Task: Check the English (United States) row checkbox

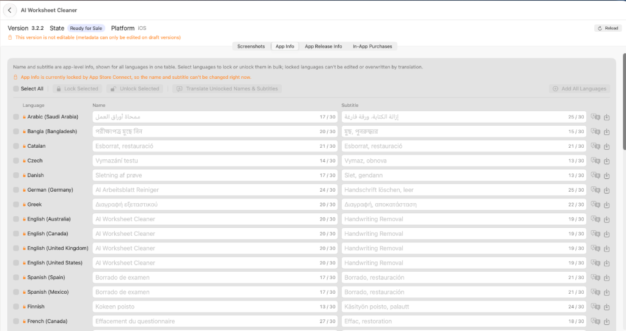Action: coord(16,263)
